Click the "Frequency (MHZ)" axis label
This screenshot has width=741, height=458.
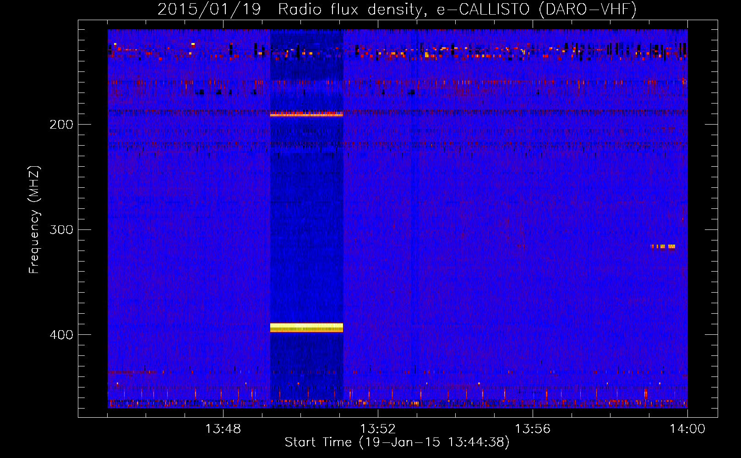point(35,220)
